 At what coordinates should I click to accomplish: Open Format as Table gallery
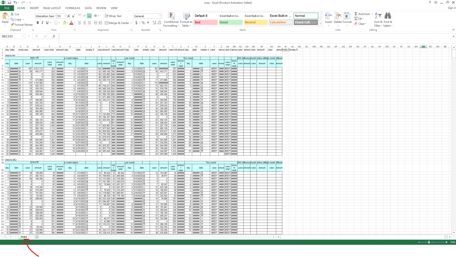[x=186, y=20]
